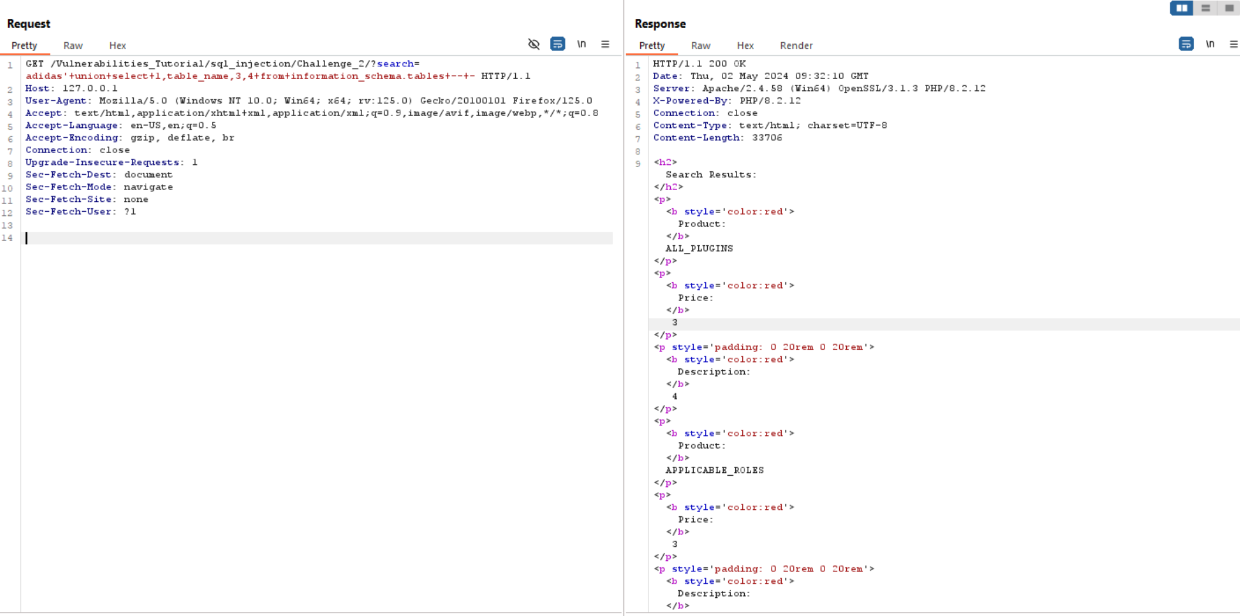Click the Sec-Fetch-Site: none header
The height and width of the screenshot is (616, 1240).
(x=87, y=199)
